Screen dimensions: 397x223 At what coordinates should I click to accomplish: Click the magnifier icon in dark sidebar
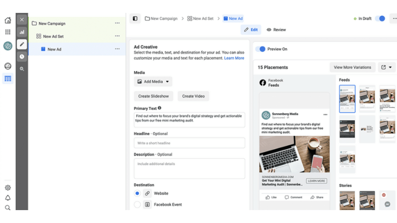[x=22, y=69]
